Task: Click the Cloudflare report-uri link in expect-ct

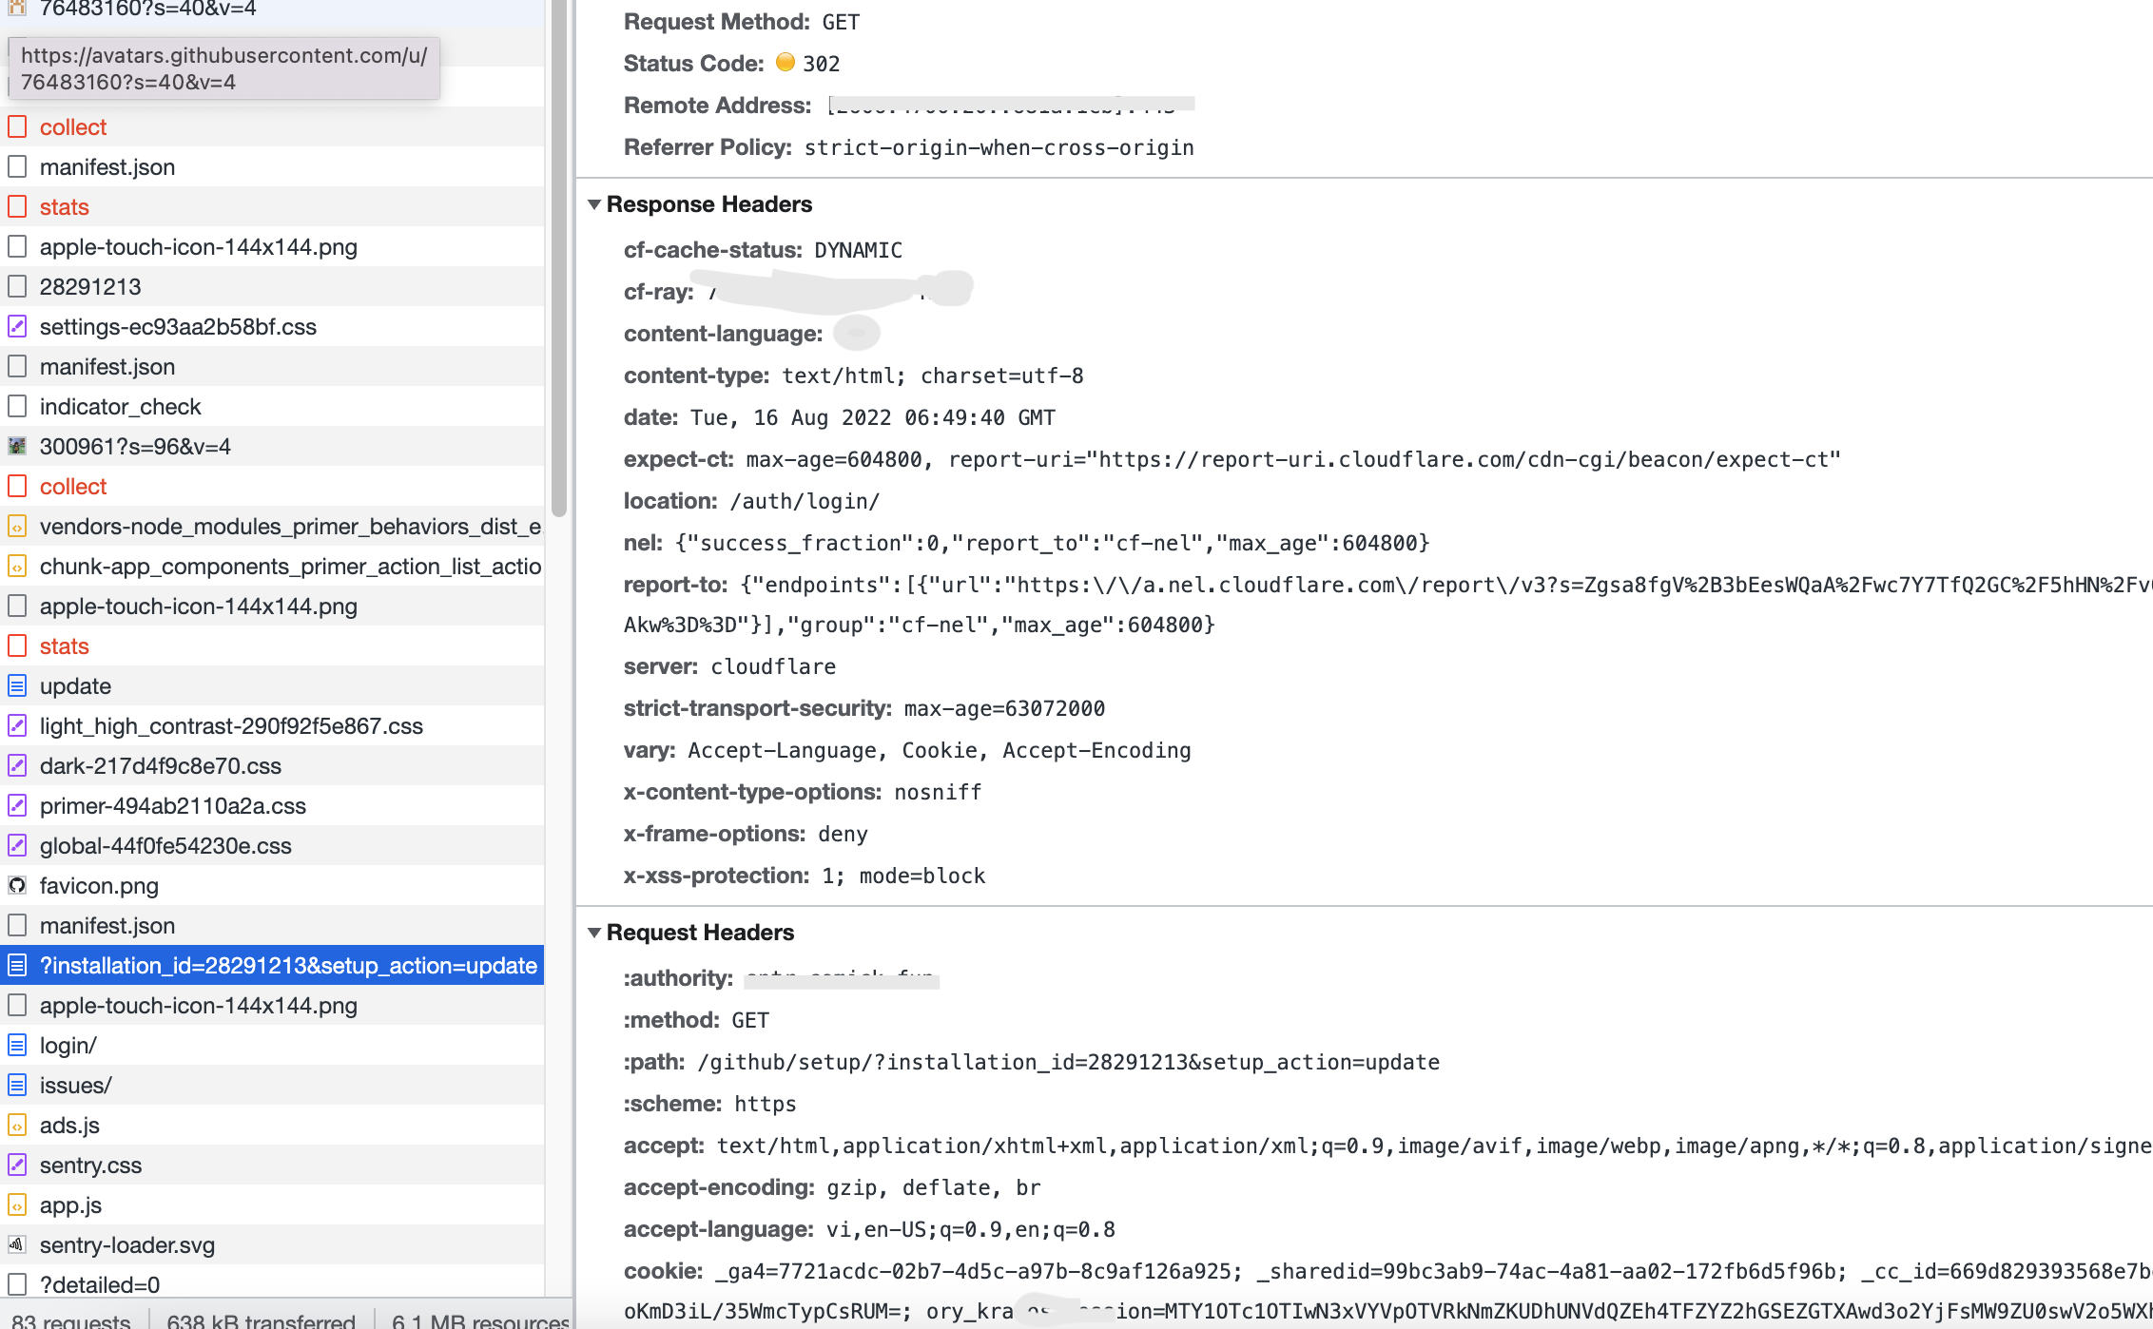Action: [x=1464, y=458]
